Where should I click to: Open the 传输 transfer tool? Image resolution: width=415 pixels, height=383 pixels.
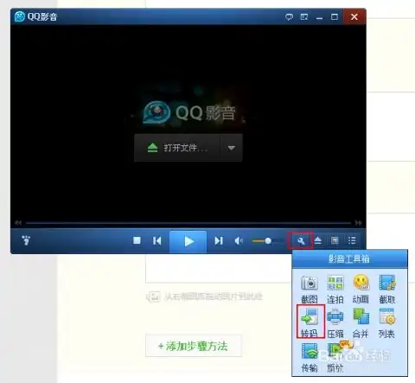(x=310, y=357)
